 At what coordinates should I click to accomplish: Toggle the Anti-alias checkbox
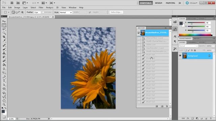tap(43, 12)
